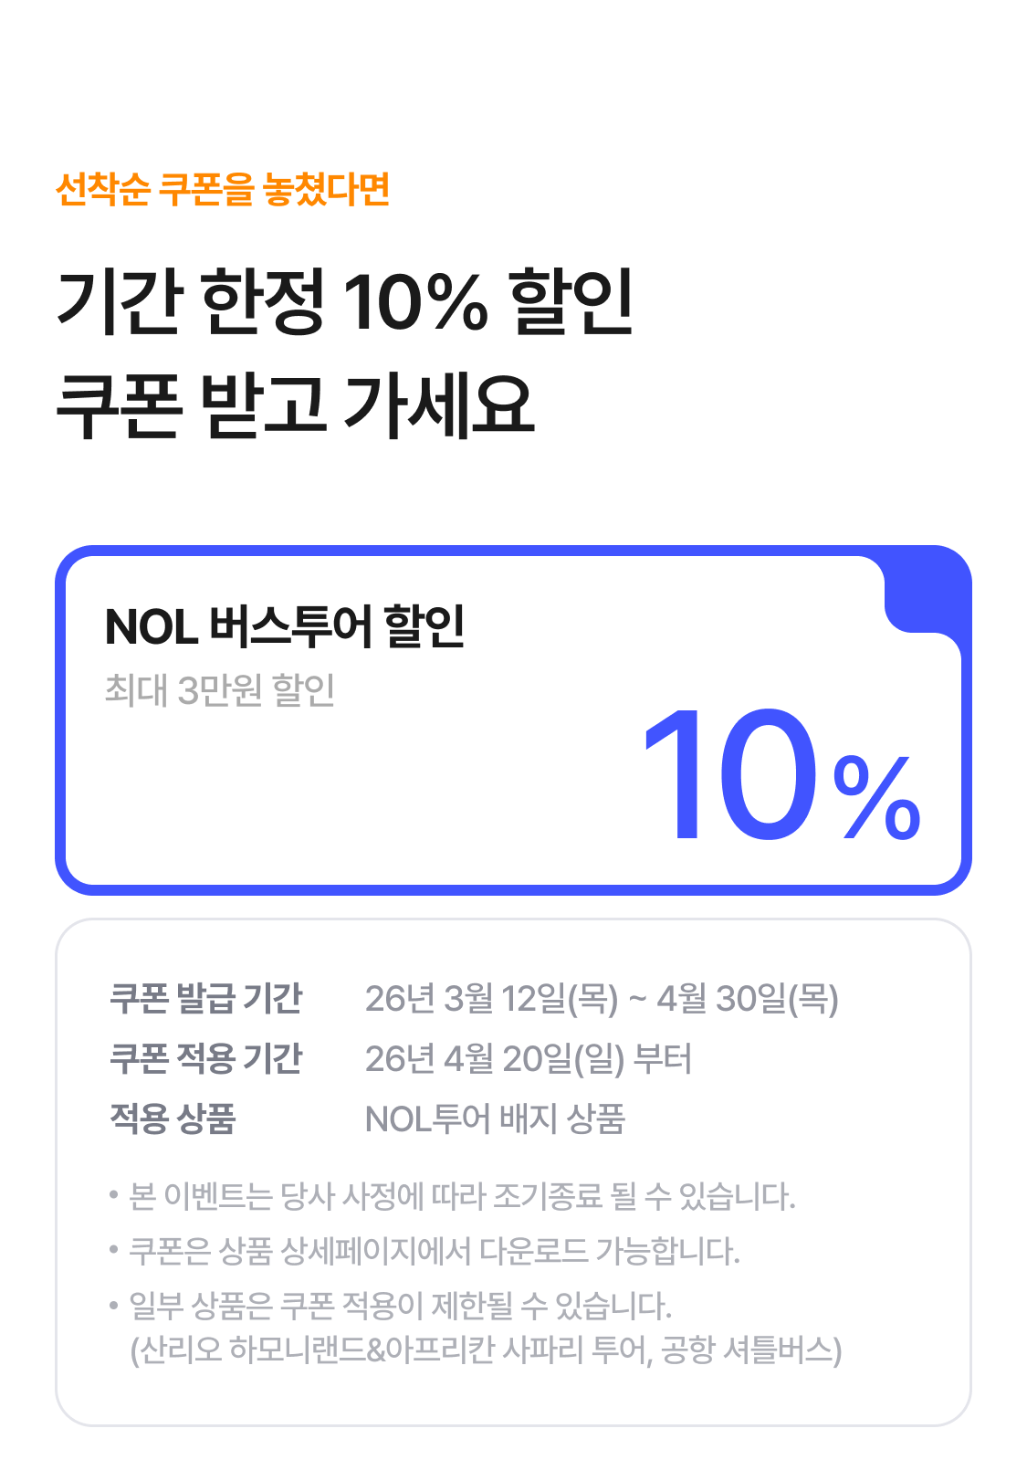Image resolution: width=1027 pixels, height=1460 pixels.
Task: Click the 쿠폰 적용 기간 label
Action: [205, 1058]
